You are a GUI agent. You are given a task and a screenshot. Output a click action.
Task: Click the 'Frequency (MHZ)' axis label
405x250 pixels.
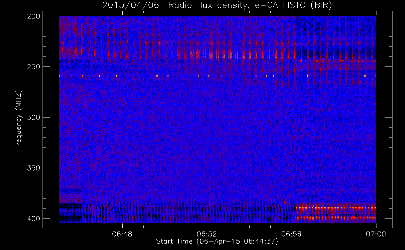(19, 120)
